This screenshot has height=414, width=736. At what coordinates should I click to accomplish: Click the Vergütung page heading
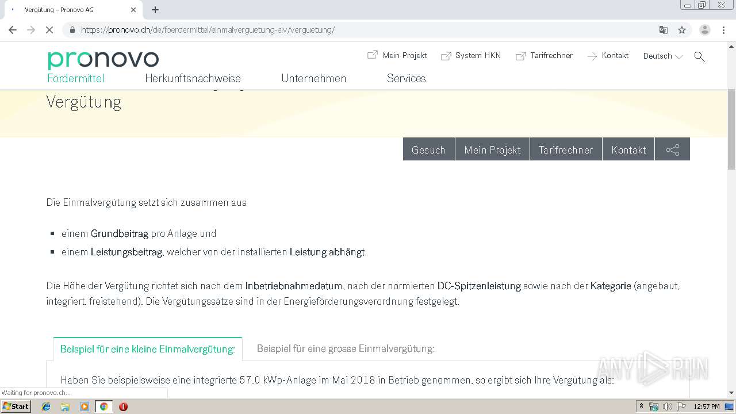(x=84, y=102)
